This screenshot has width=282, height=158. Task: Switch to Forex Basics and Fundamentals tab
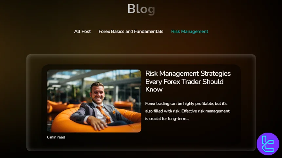coord(131,31)
